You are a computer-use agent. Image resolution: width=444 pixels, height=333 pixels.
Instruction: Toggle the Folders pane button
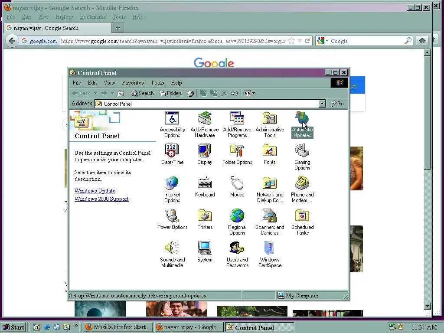(170, 93)
